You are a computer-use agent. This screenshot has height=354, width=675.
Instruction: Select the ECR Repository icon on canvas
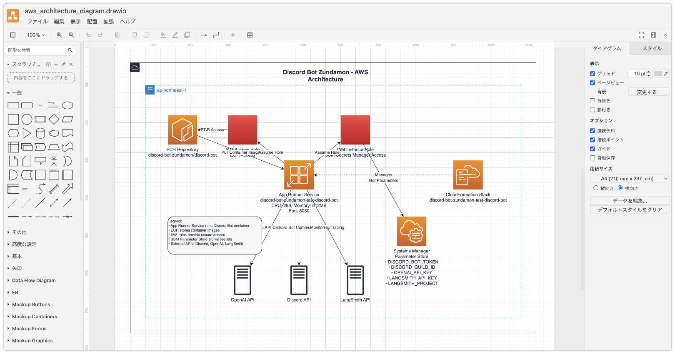point(182,130)
